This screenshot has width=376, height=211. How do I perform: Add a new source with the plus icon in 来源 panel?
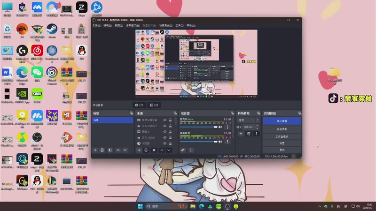(139, 150)
